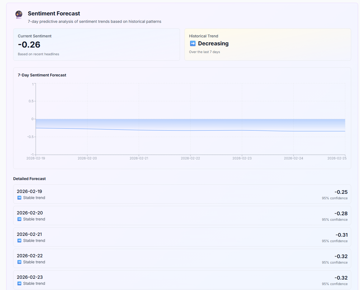Click the Based on recent headlines text
The image size is (360, 290).
pos(38,54)
